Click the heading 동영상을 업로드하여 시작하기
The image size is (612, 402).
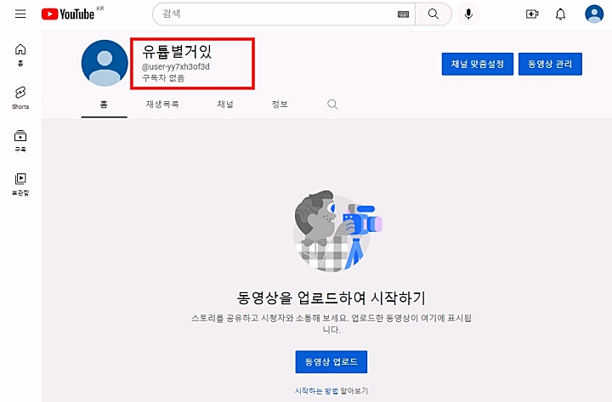331,297
